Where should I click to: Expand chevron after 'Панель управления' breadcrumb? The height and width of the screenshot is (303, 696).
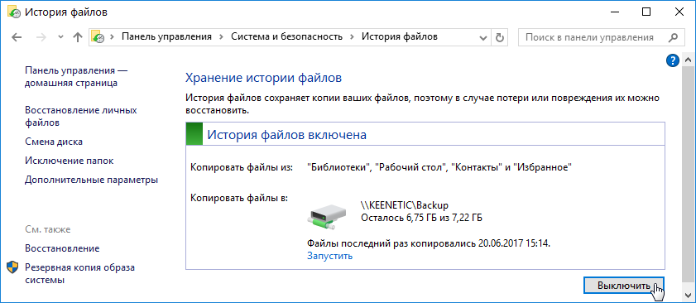pos(221,37)
